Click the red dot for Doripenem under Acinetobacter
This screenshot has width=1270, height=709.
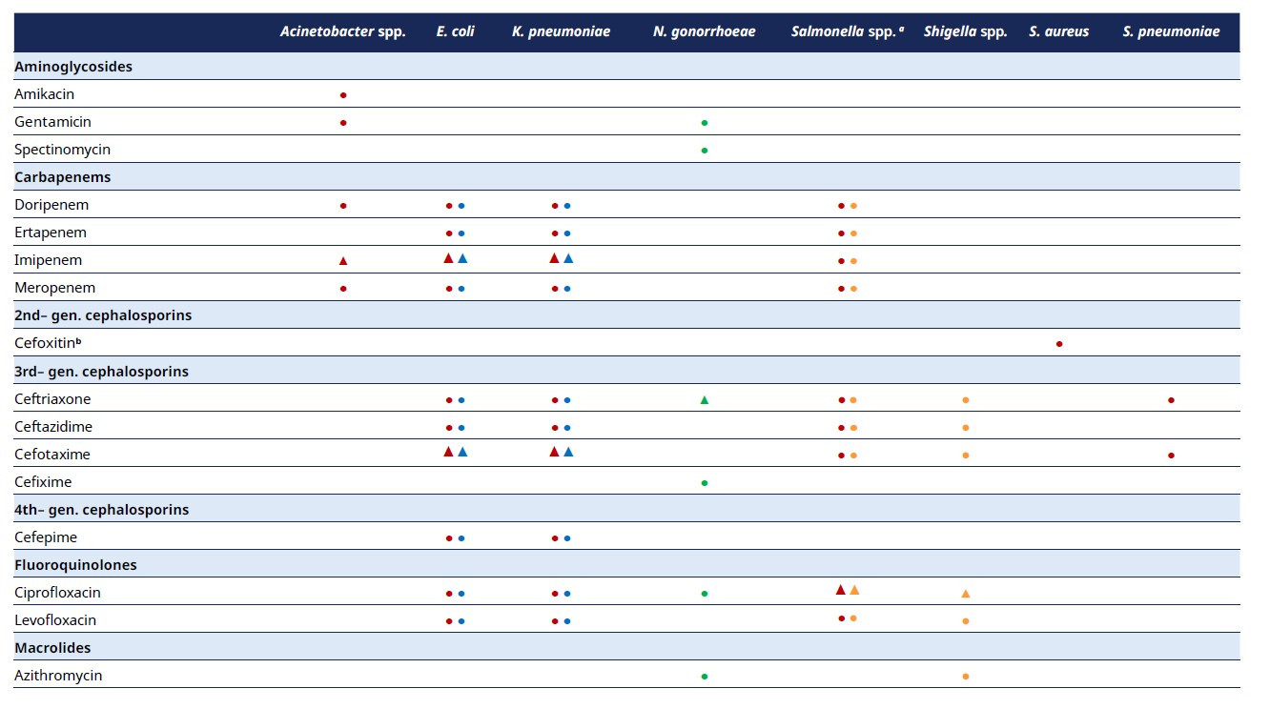343,206
